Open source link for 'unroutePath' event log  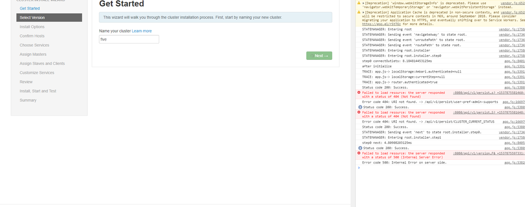[x=512, y=39]
